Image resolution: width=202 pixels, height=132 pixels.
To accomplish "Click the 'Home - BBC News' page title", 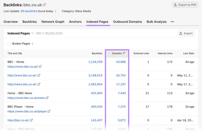I will [x=20, y=93].
